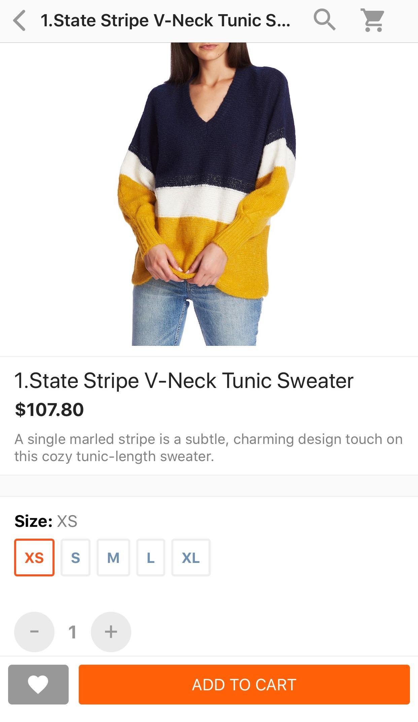Open the sweater product photo
The width and height of the screenshot is (418, 722).
click(207, 194)
